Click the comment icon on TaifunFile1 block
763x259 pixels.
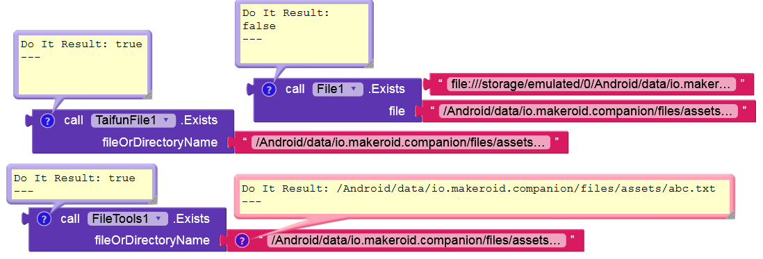pos(47,121)
